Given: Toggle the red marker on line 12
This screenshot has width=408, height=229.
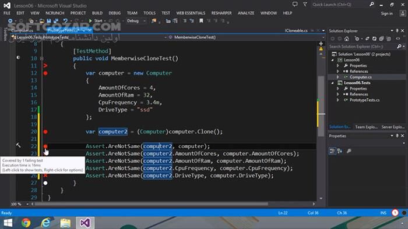Looking at the screenshot, I should tap(45, 73).
